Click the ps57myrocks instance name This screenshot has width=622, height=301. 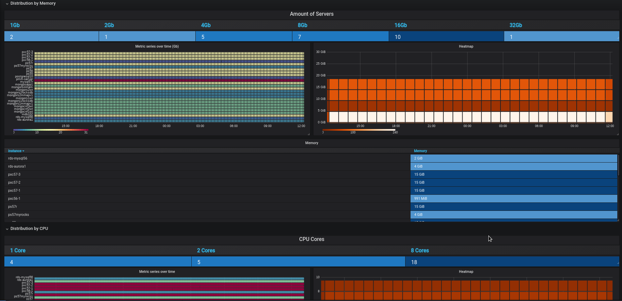pyautogui.click(x=18, y=215)
